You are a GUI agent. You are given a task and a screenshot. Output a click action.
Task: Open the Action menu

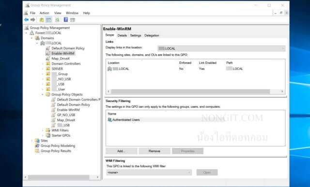tap(44, 13)
